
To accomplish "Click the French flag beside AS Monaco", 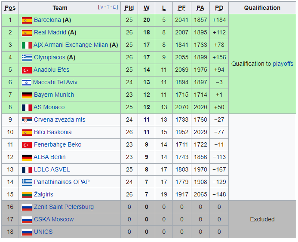I will pos(27,107).
